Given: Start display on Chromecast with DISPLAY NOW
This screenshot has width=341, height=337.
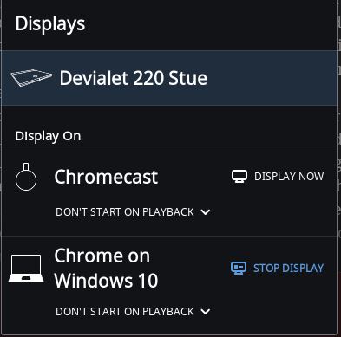Looking at the screenshot, I should [x=278, y=177].
